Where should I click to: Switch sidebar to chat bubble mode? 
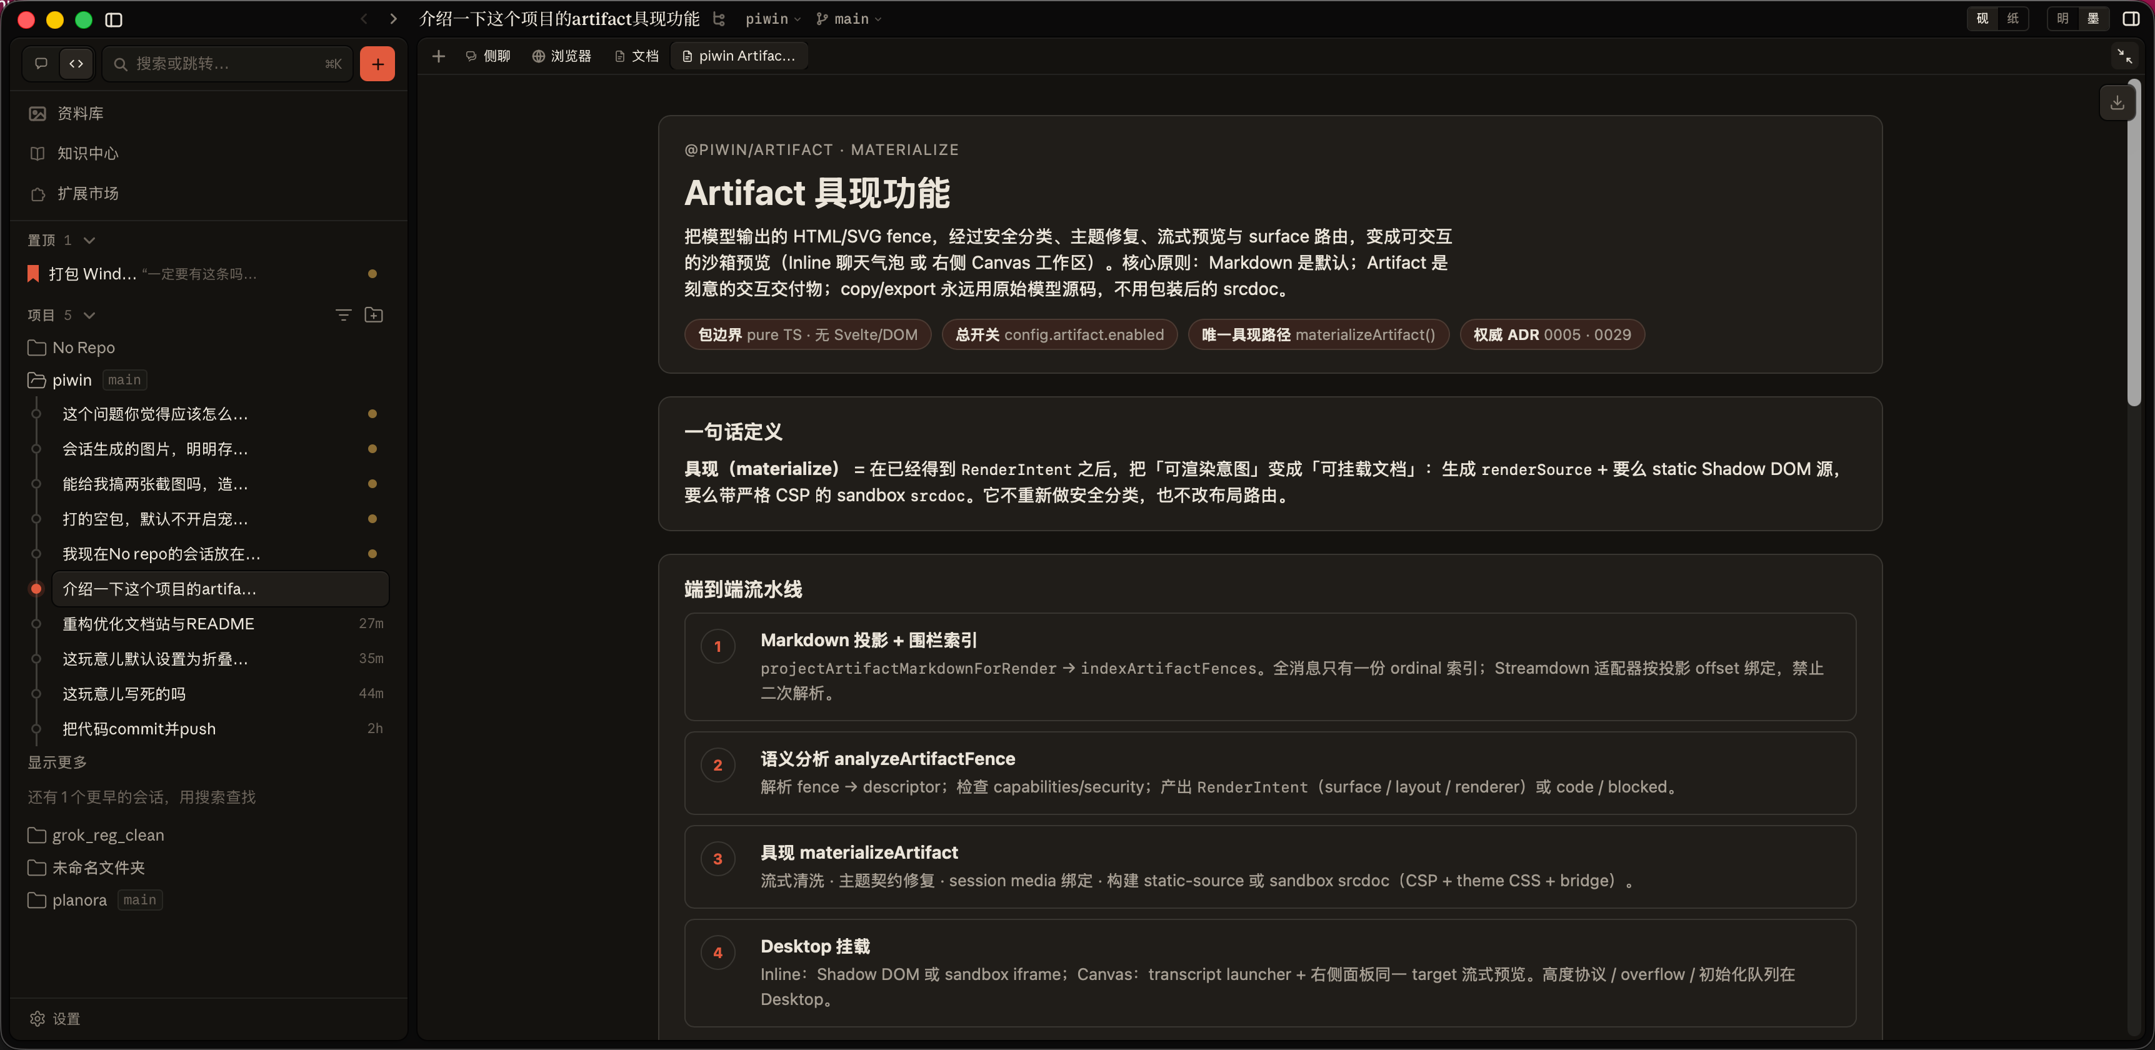point(41,64)
